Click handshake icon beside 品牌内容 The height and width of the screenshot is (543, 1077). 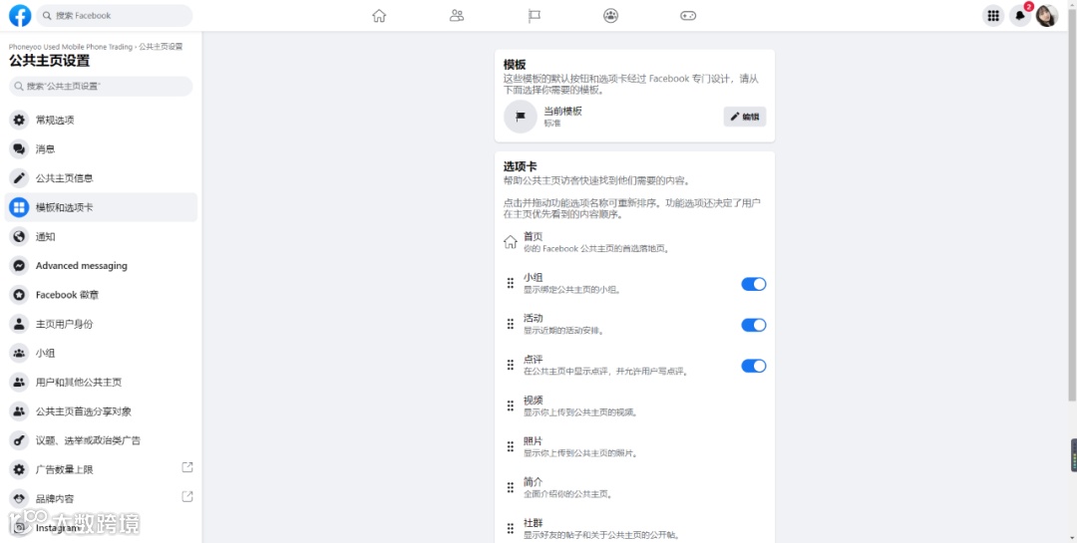[19, 498]
